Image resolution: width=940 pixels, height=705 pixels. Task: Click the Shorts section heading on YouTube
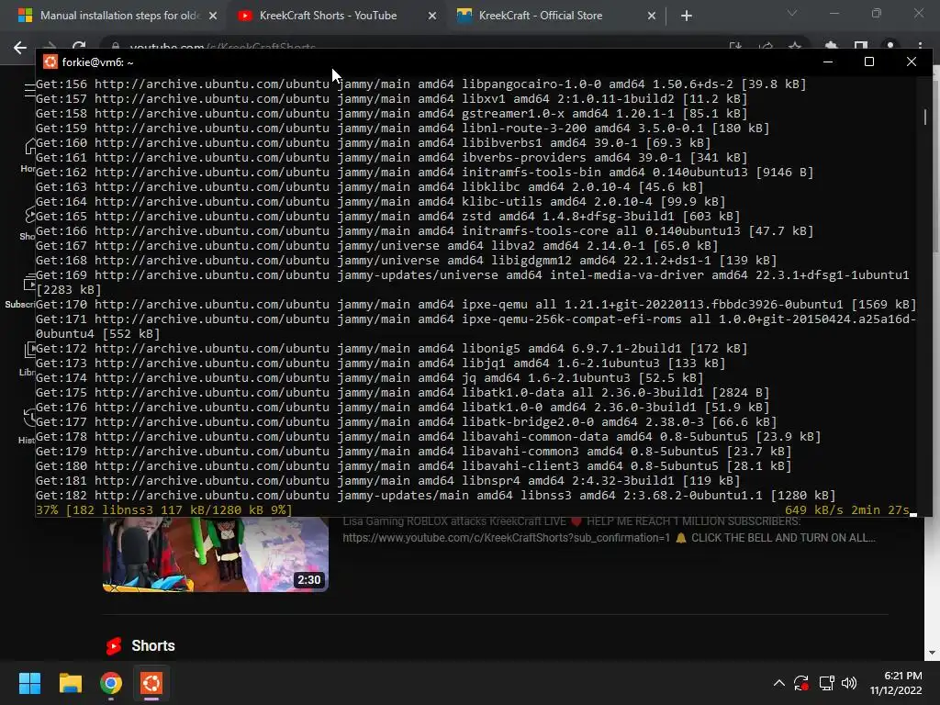click(153, 645)
